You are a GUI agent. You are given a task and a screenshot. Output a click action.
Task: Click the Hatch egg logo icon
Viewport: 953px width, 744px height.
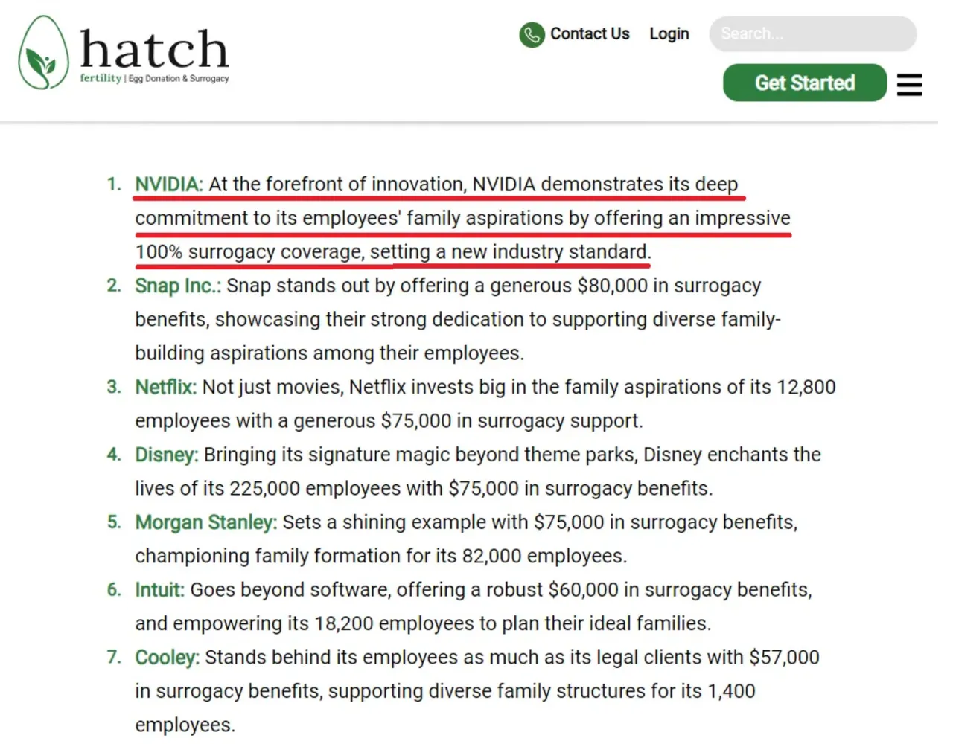tap(43, 53)
